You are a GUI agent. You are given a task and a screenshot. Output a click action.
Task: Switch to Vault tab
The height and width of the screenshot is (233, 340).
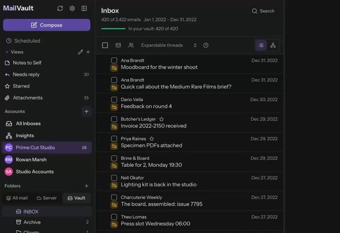76,198
